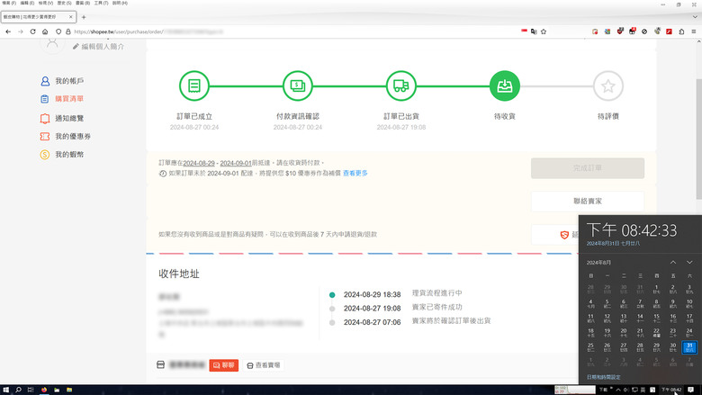Open the extensions puzzle icon
Screen dimensions: 702x395
coord(681,31)
